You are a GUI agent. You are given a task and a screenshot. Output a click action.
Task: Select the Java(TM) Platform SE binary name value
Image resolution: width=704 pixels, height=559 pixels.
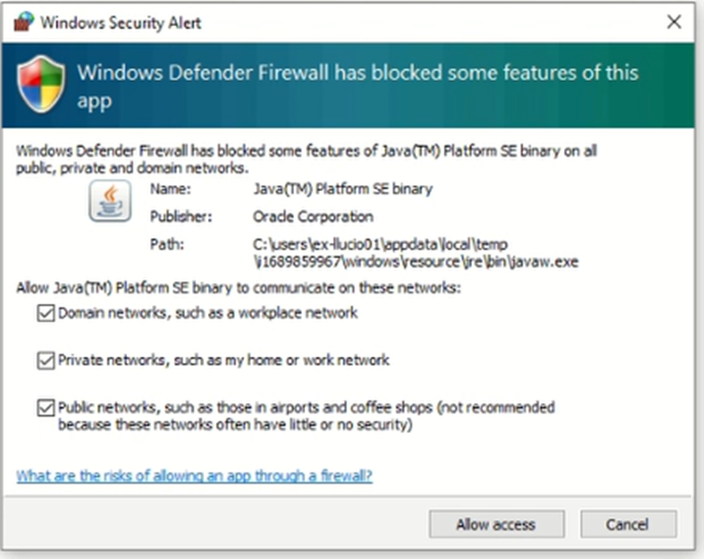[342, 189]
